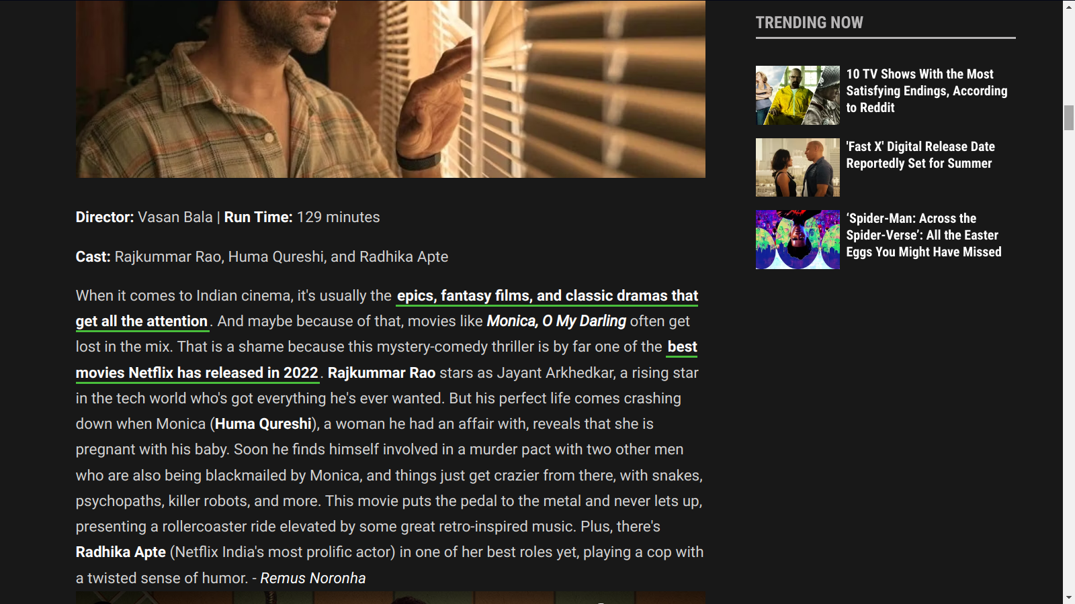Click the vertical scrollbar thumb
The image size is (1075, 604).
point(1069,117)
